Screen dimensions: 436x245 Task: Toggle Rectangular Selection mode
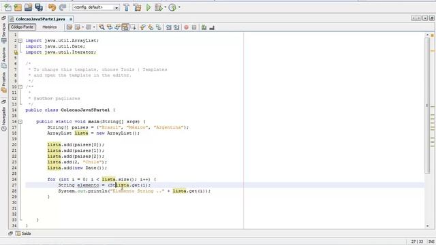pyautogui.click(x=134, y=27)
